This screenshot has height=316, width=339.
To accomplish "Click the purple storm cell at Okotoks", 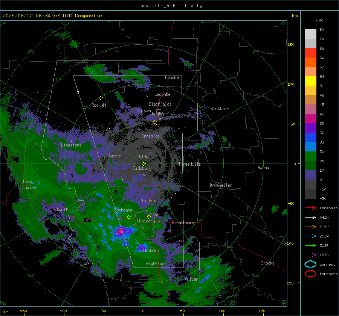I will click(142, 247).
